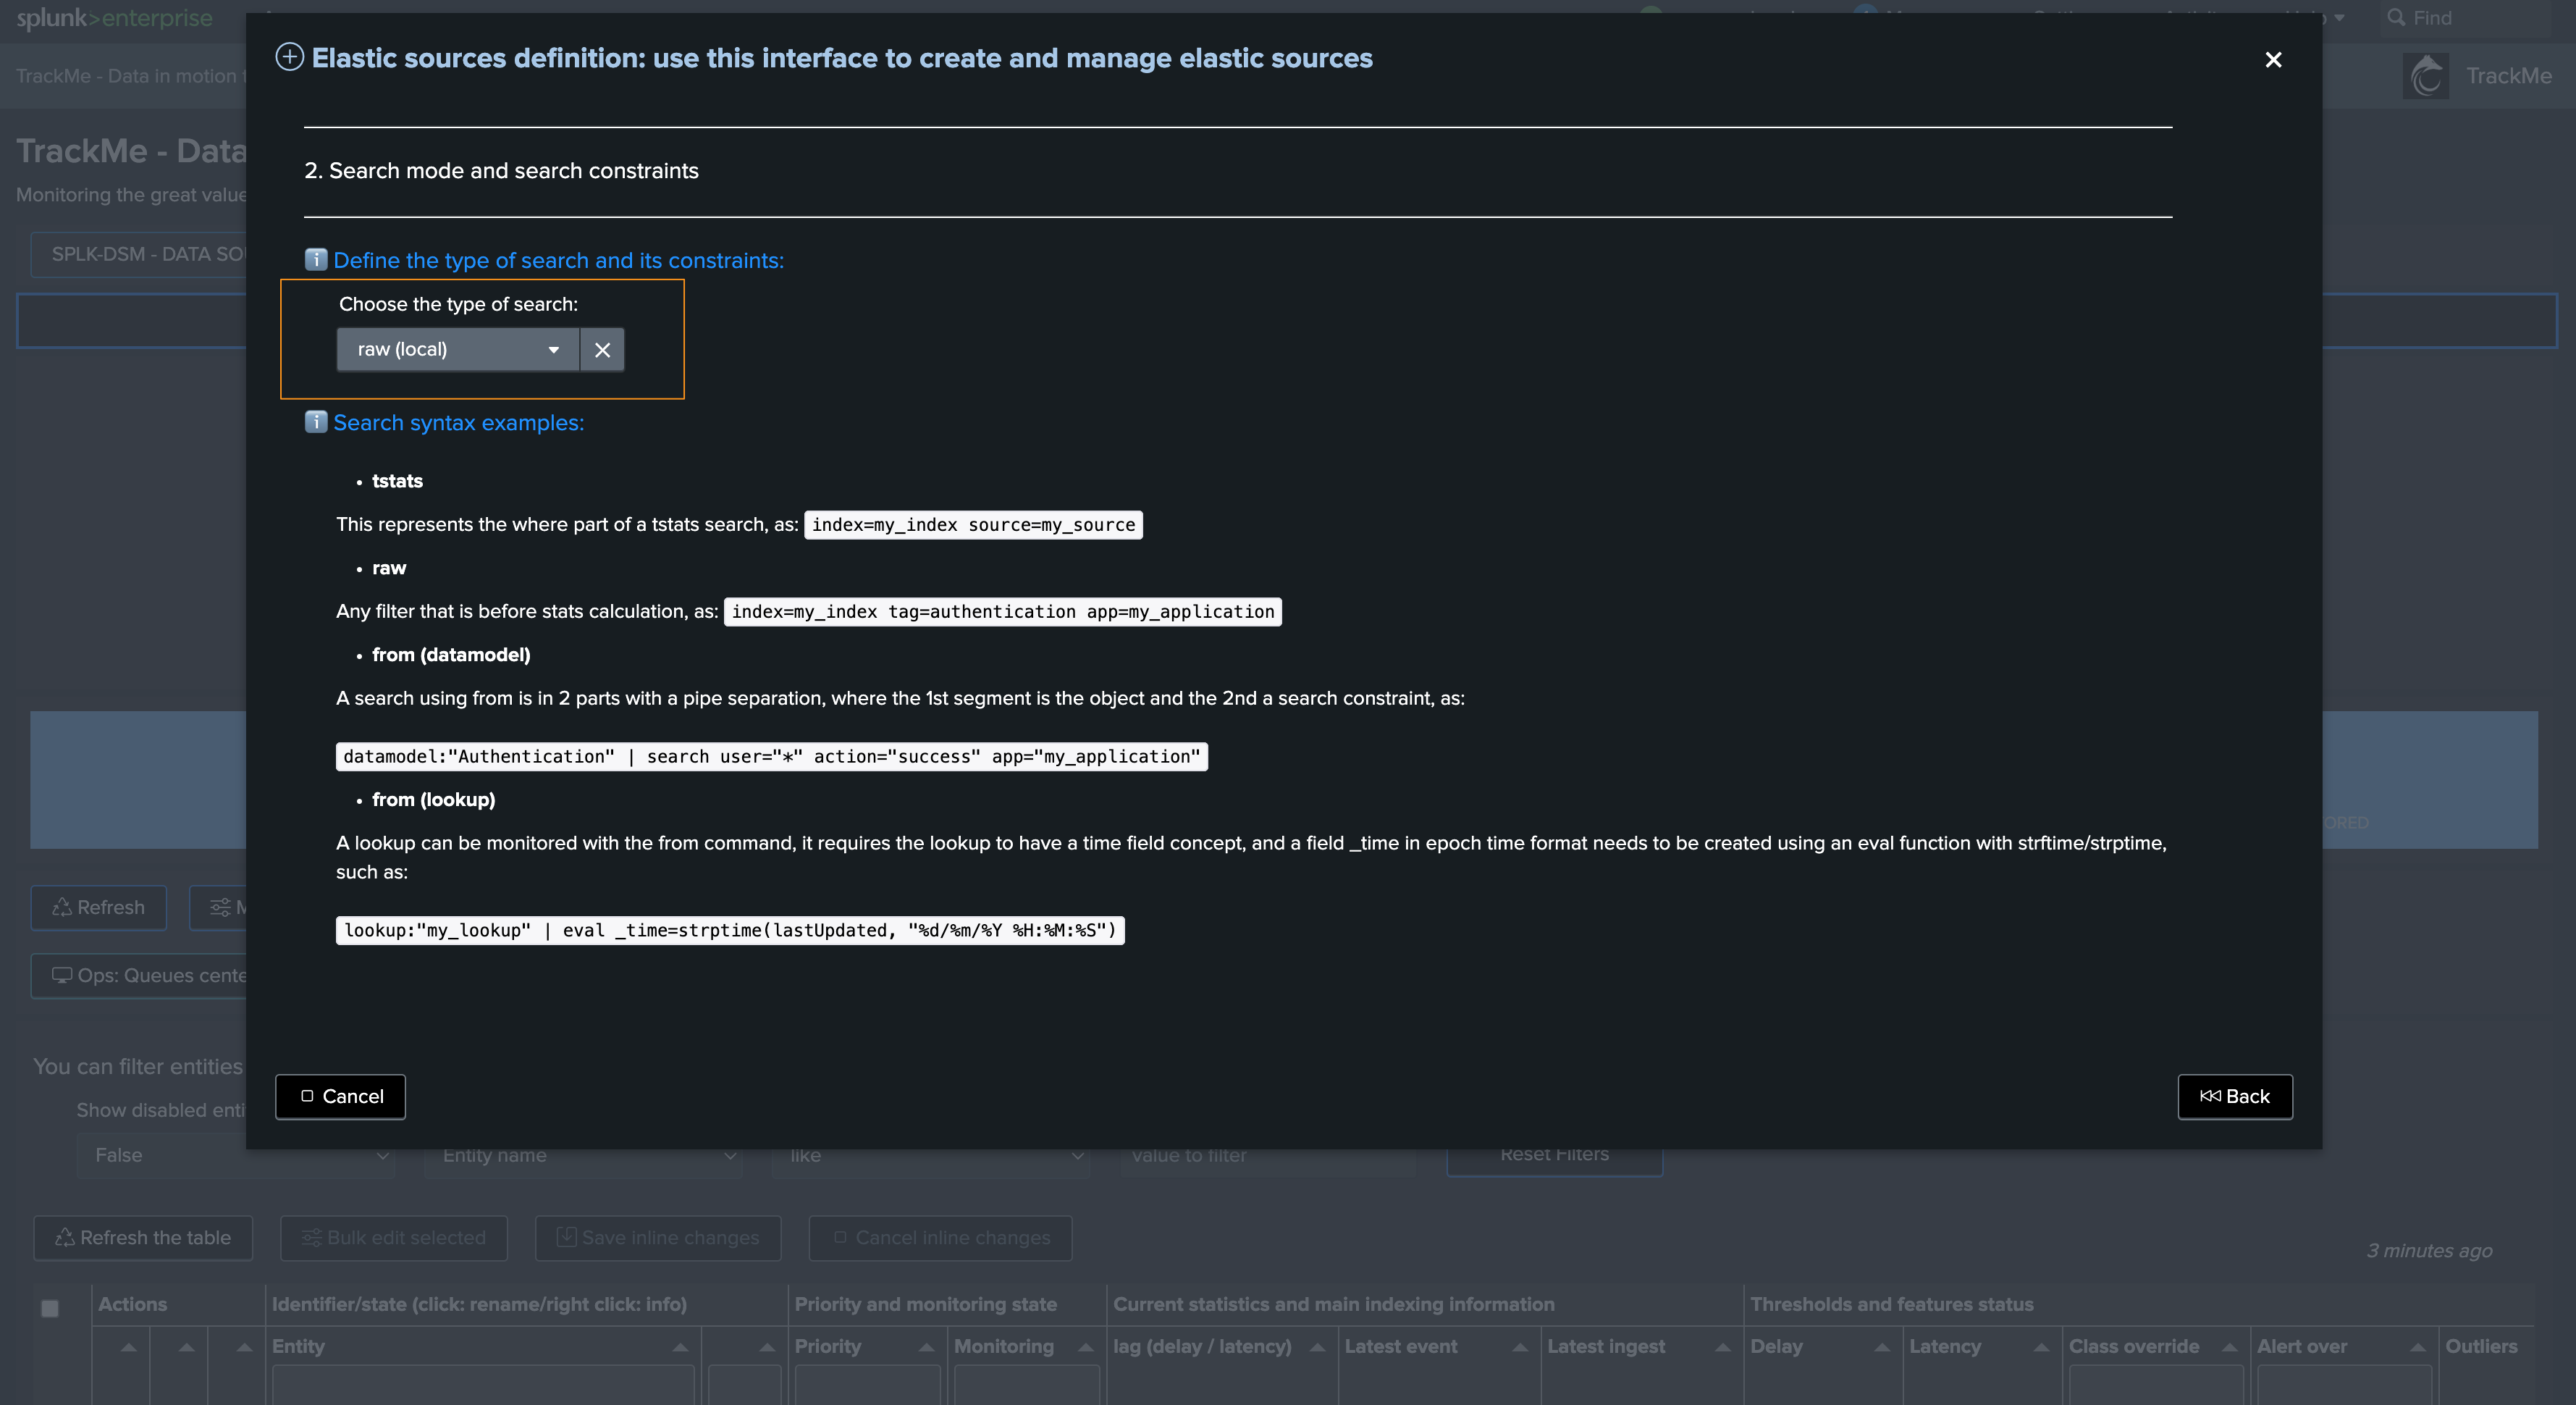Click the 'from (datamodel)' bullet text
2576x1405 pixels.
(451, 654)
